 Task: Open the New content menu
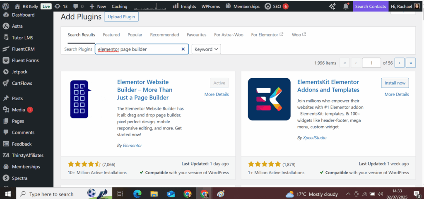click(98, 6)
